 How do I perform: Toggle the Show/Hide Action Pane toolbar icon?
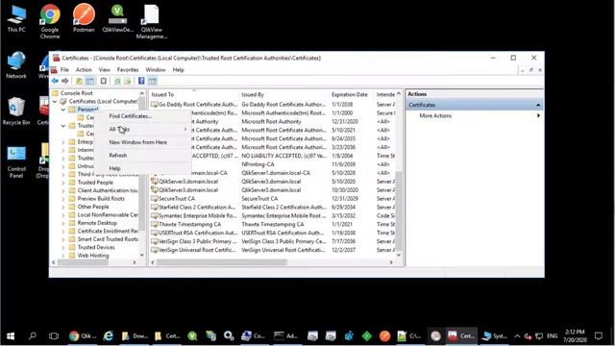click(x=153, y=81)
